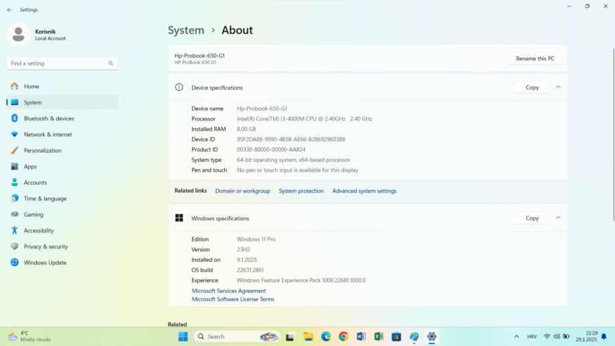Open Microsoft Store from the taskbar
This screenshot has width=615, height=346.
pyautogui.click(x=397, y=337)
